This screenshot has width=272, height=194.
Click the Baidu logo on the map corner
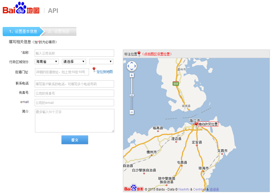134,188
